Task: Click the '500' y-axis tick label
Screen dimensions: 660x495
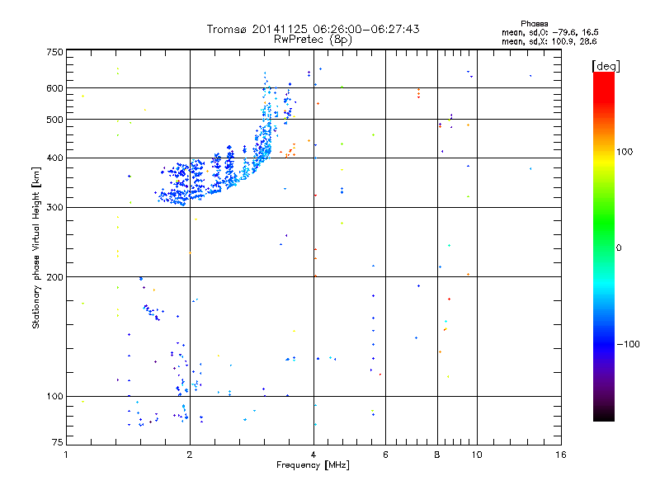Action: point(54,120)
